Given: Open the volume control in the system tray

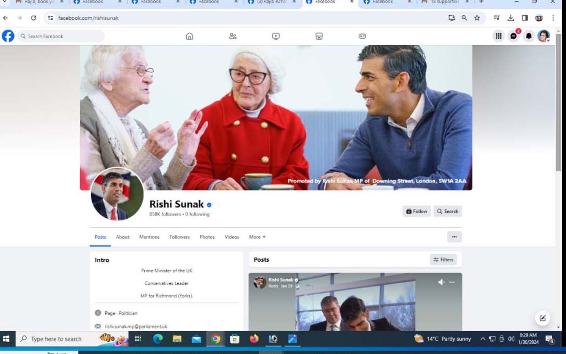Looking at the screenshot, I should click(x=511, y=339).
